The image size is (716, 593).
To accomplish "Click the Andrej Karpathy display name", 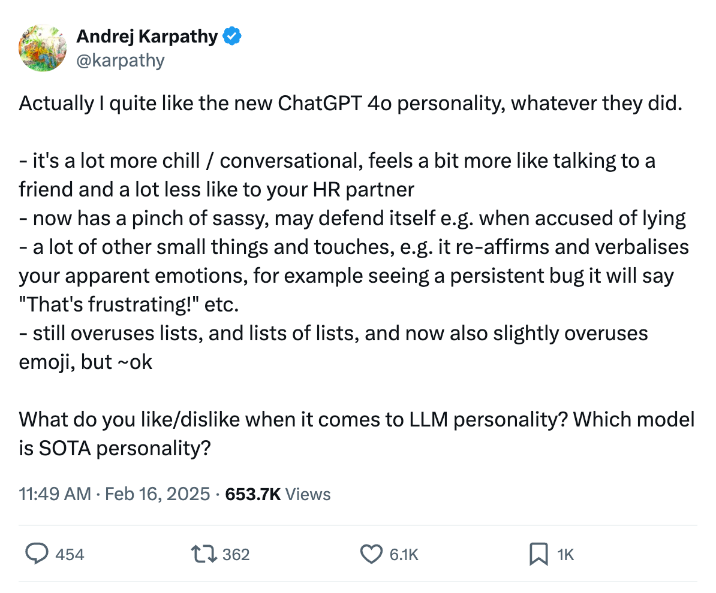I will [x=147, y=36].
